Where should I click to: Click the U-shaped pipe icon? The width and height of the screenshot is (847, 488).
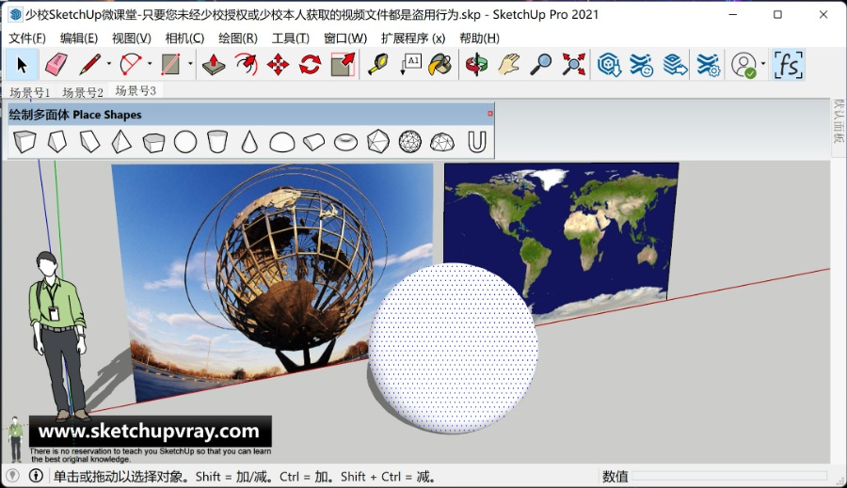477,142
